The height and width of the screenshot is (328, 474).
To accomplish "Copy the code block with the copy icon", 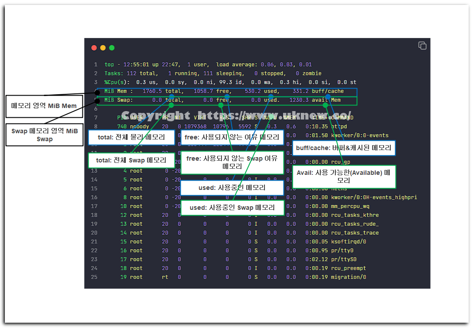I will (422, 46).
